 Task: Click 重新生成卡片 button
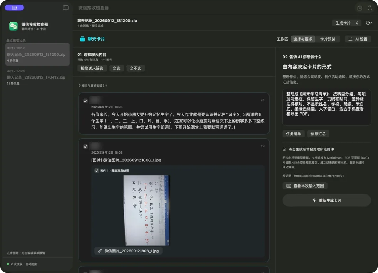pyautogui.click(x=327, y=200)
